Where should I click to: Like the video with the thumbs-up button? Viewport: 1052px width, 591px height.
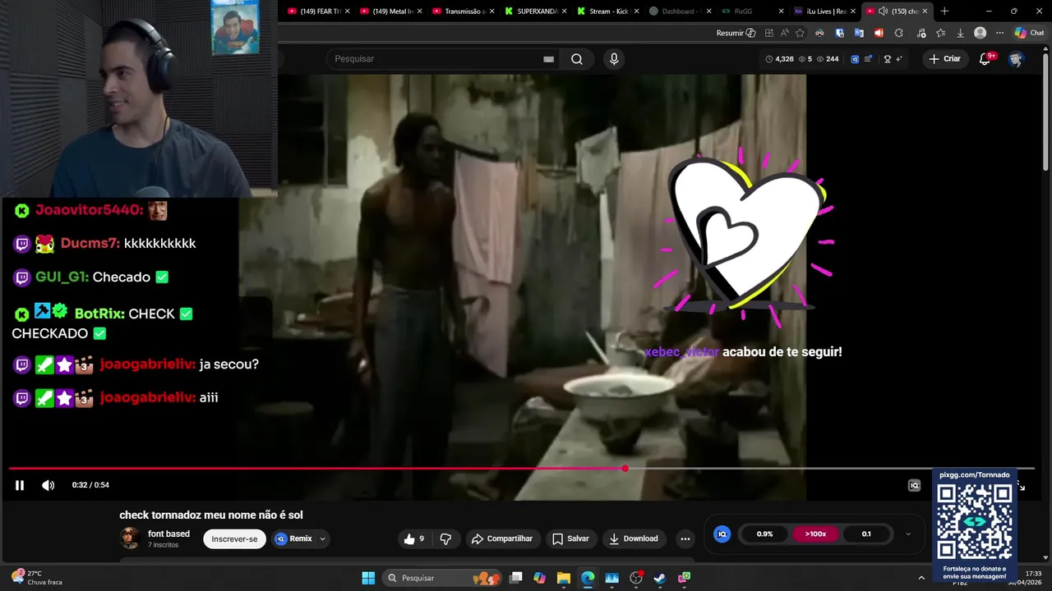click(414, 538)
